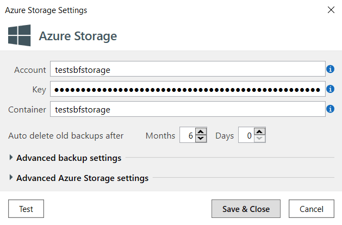Click the info icon beside Account field
Viewport: 342px width, 225px height.
tap(330, 69)
